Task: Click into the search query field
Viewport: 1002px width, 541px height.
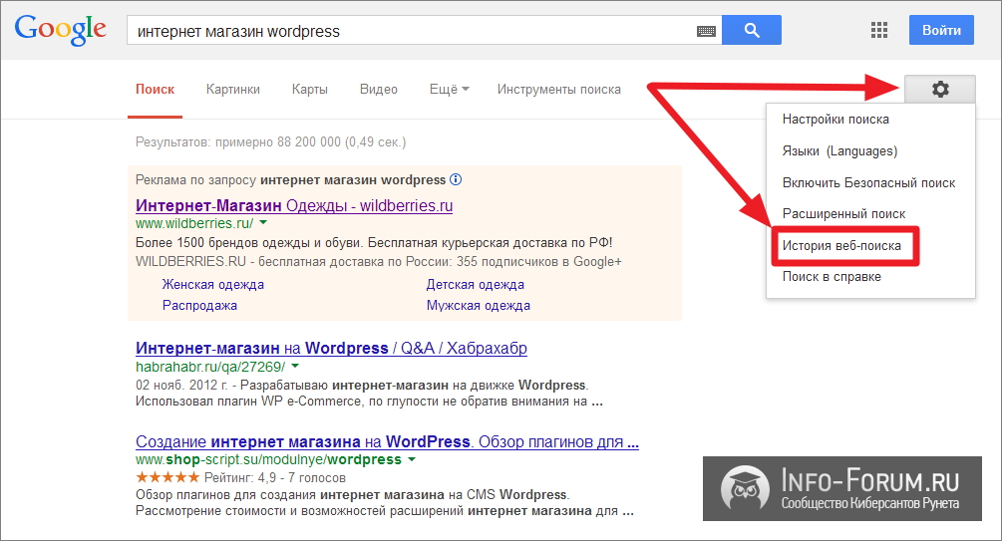Action: coord(409,31)
